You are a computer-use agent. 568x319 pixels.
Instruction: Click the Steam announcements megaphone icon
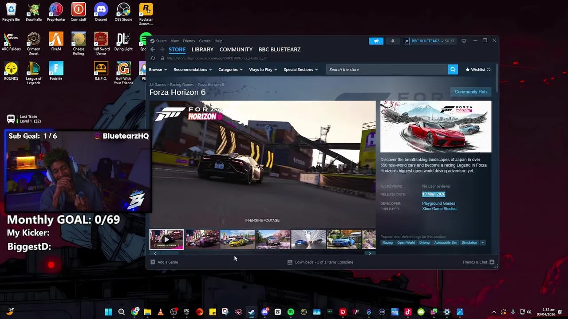click(x=376, y=41)
